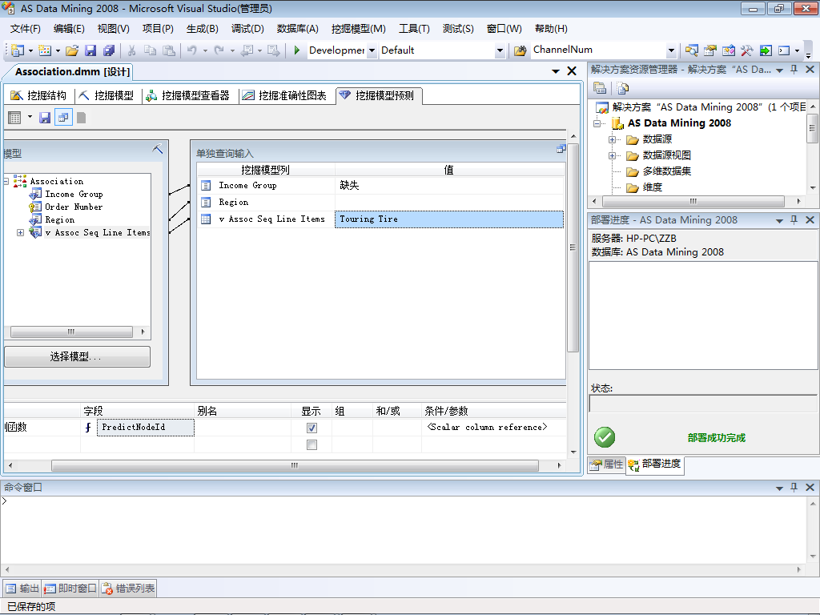Image resolution: width=820 pixels, height=615 pixels.
Task: Open the 输出 tab at bottom
Action: coord(22,589)
